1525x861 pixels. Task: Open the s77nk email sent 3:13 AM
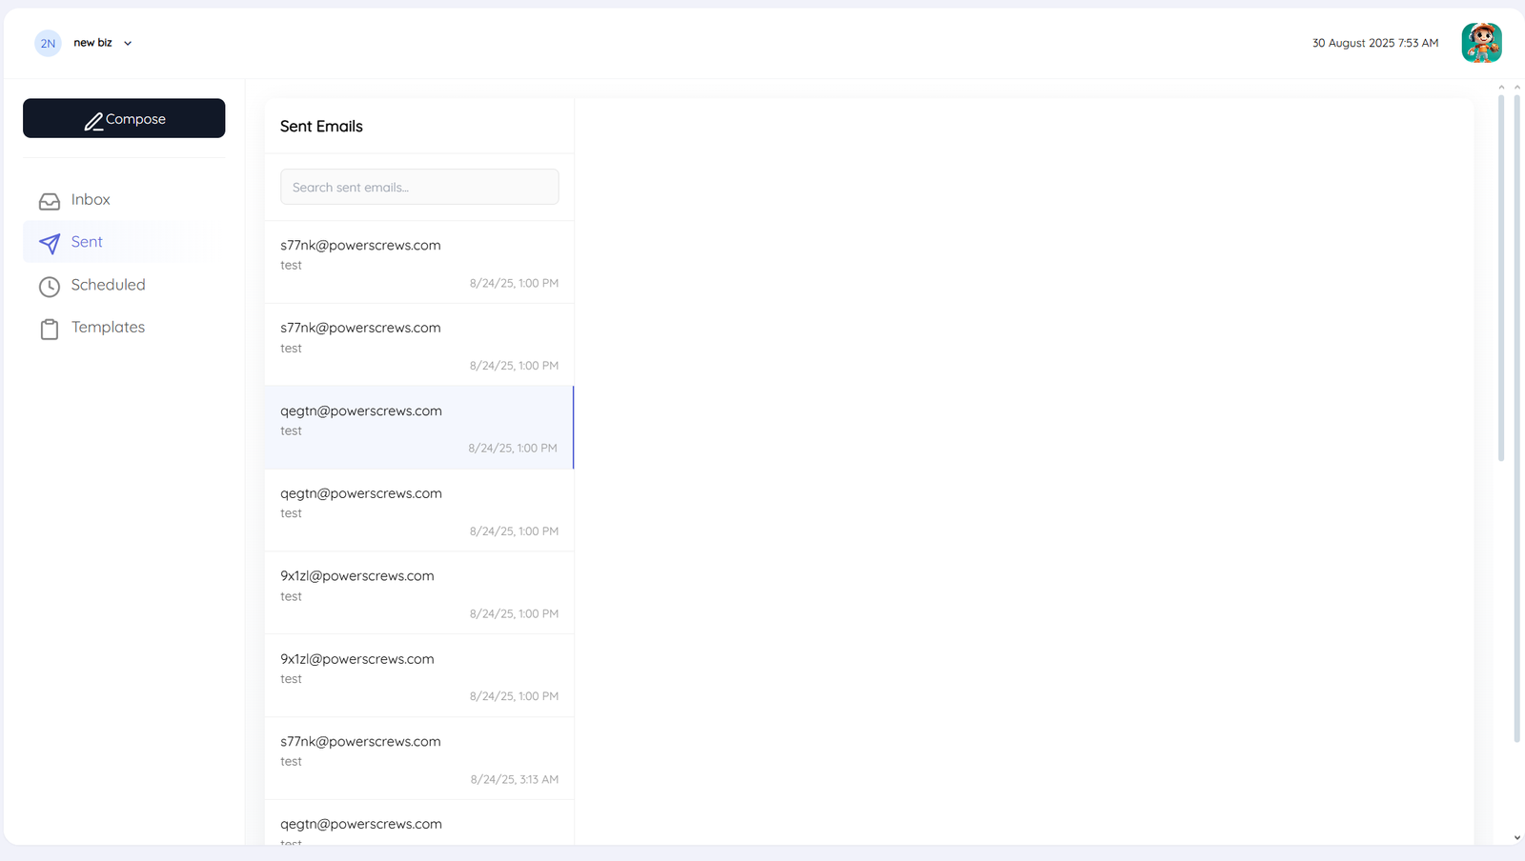pyautogui.click(x=419, y=758)
